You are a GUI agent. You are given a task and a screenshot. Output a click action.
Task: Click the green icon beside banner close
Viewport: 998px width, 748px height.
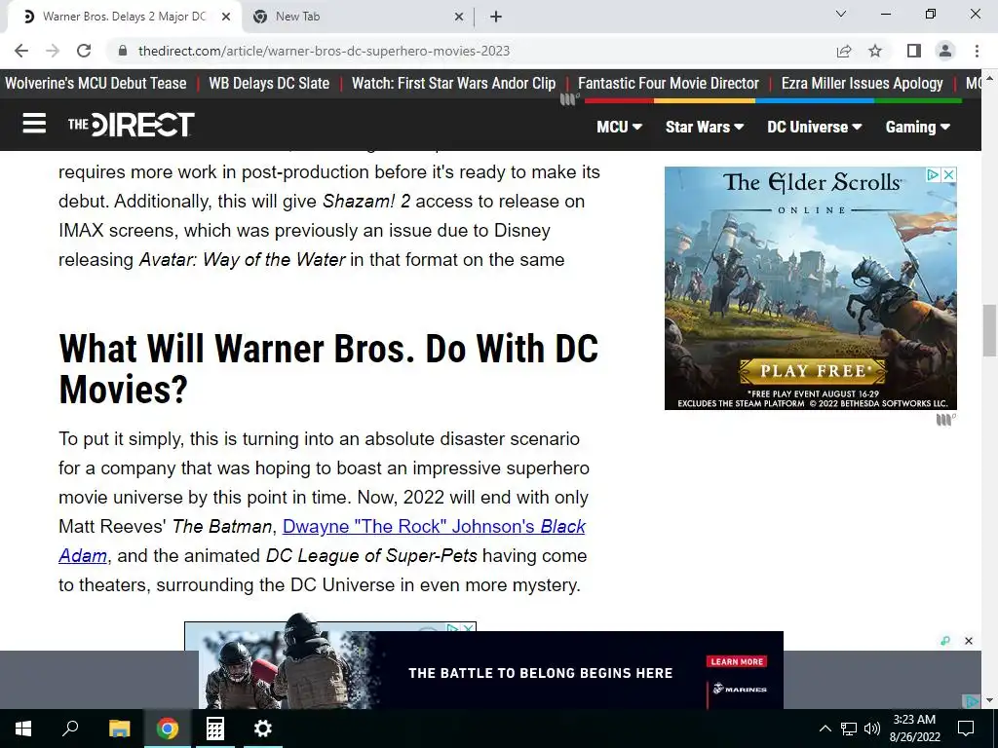[945, 641]
